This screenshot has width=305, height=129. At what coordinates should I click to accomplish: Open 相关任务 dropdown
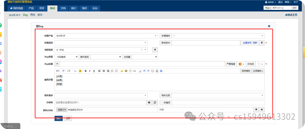218,96
